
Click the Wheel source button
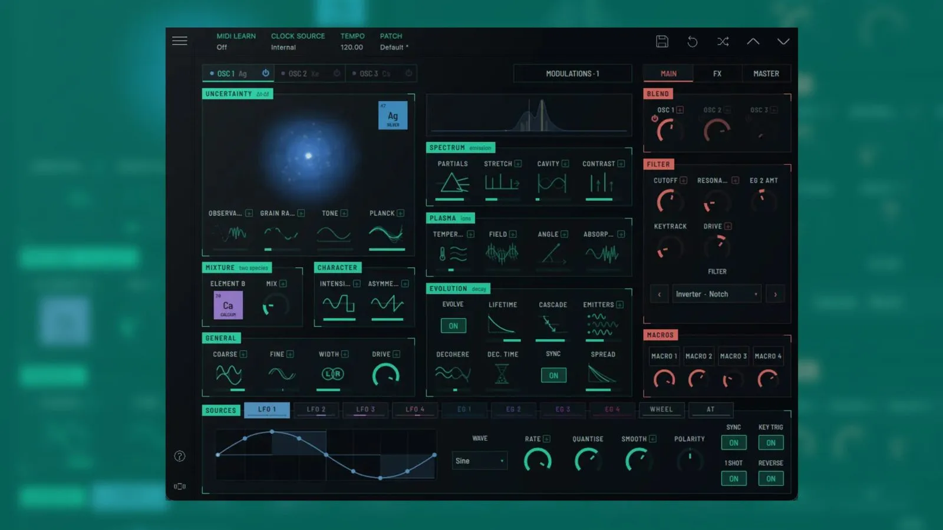(x=661, y=409)
